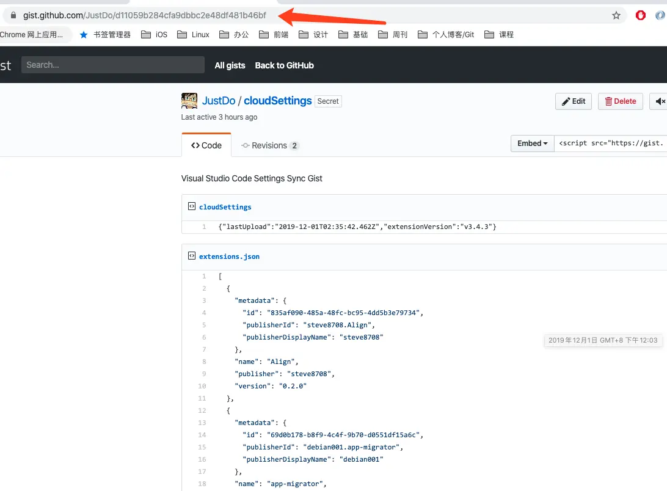Switch to the Revisions tab
Screen dimensions: 667x491
pos(270,145)
